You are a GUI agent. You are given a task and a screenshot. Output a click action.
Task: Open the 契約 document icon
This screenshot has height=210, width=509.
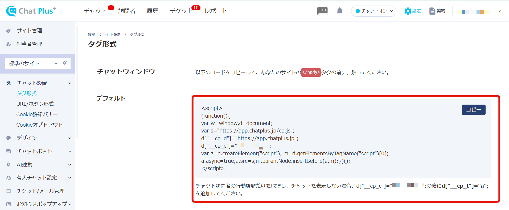tap(432, 11)
